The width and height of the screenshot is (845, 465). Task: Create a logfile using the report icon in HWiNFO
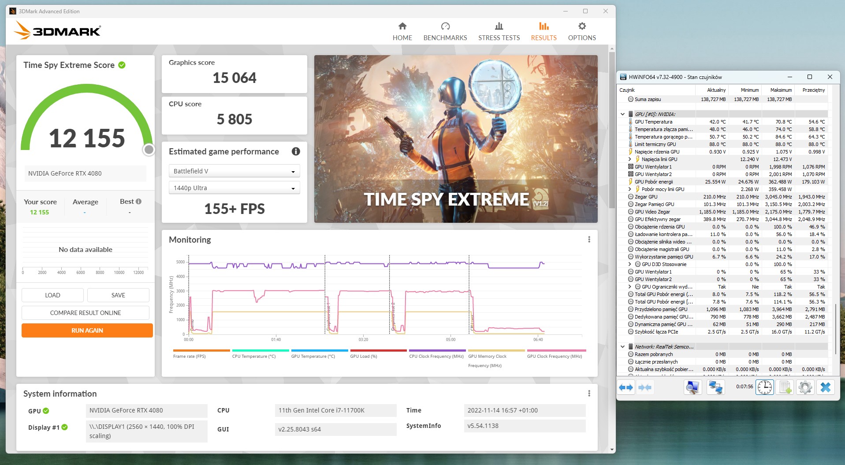coord(784,387)
